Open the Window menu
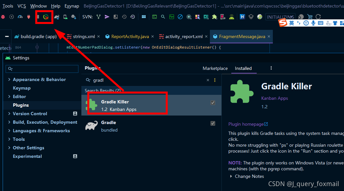The height and width of the screenshot is (191, 344). coord(39,6)
